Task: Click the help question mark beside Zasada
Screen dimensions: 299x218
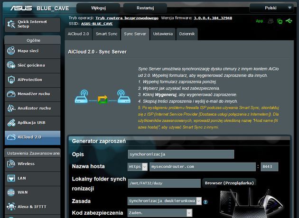Action: click(x=206, y=202)
